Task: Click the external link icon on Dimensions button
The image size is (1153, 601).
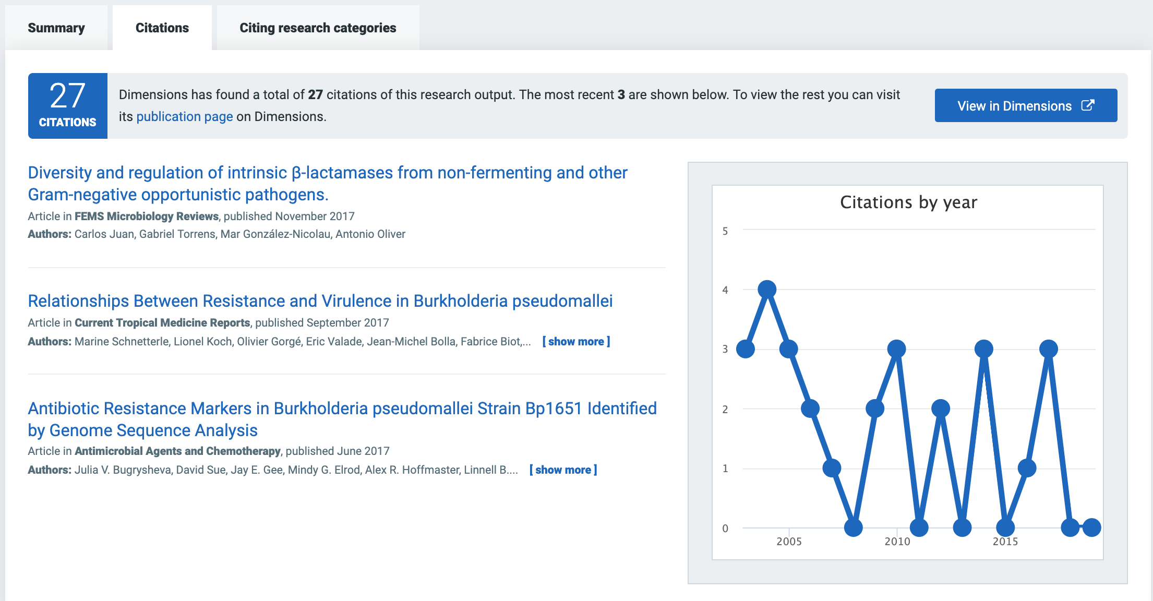Action: pyautogui.click(x=1087, y=105)
